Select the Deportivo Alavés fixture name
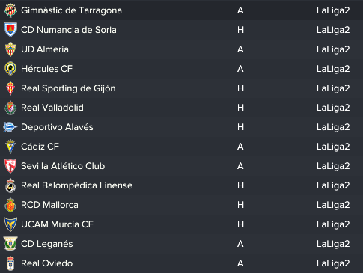 point(57,127)
